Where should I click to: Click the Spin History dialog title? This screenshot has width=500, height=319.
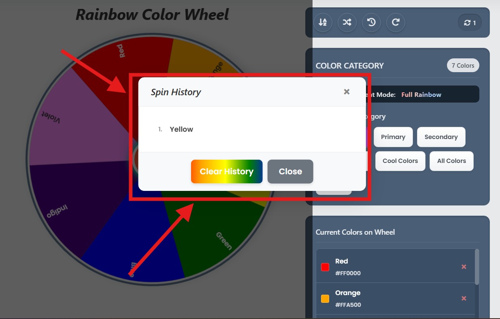coord(176,92)
